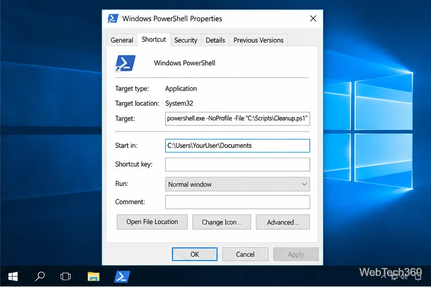This screenshot has height=287, width=431.
Task: Click the 'Target type:' label
Action: point(132,89)
